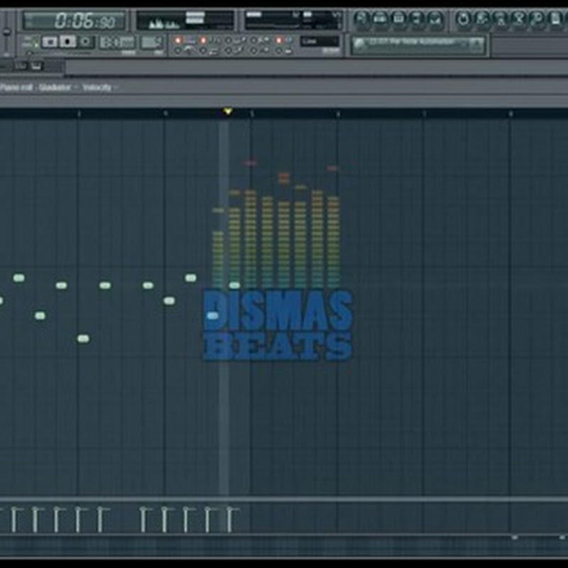The height and width of the screenshot is (568, 568).
Task: Click the 0:06 time display
Action: click(75, 21)
